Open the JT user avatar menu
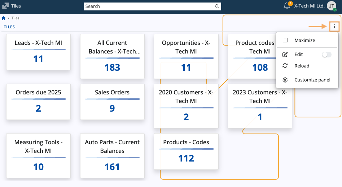 332,6
